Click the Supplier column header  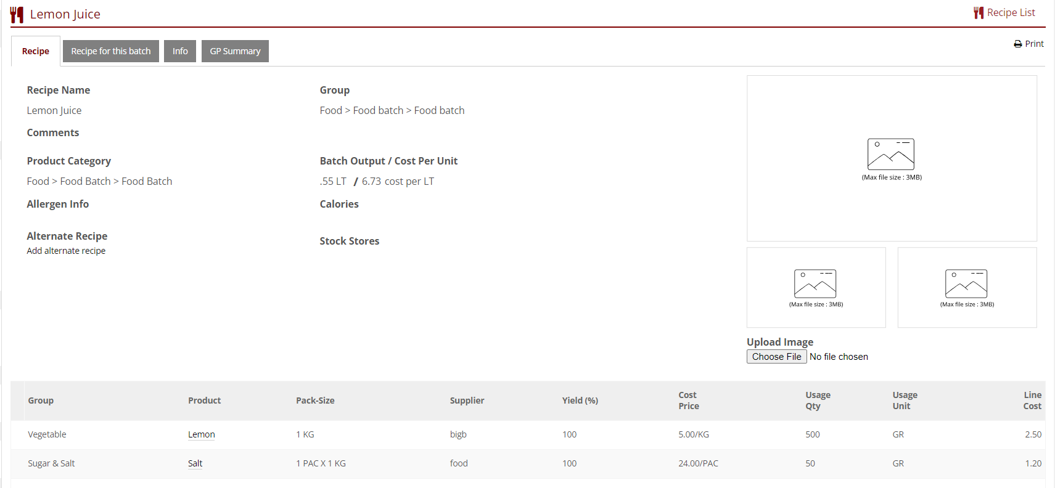(467, 401)
